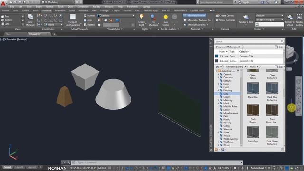Toggle the Materials Browser button
This screenshot has height=171, width=304.
(194, 16)
